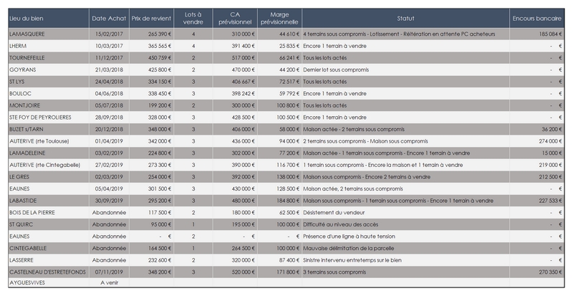Select the 310 000 € CA cell
This screenshot has width=573, height=296.
(x=235, y=34)
